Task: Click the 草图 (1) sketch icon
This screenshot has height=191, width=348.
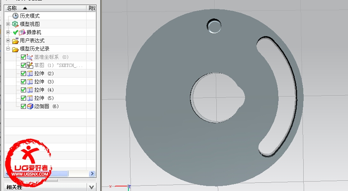Action: pos(30,65)
